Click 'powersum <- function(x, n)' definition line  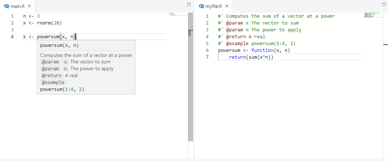click(254, 50)
